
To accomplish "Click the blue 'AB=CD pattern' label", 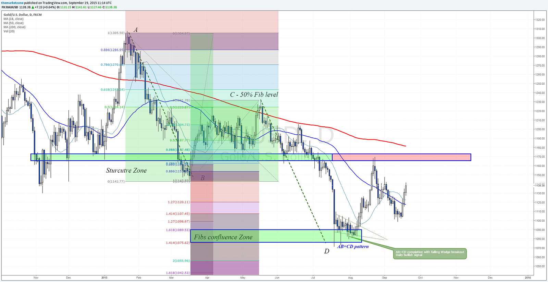I will point(353,246).
